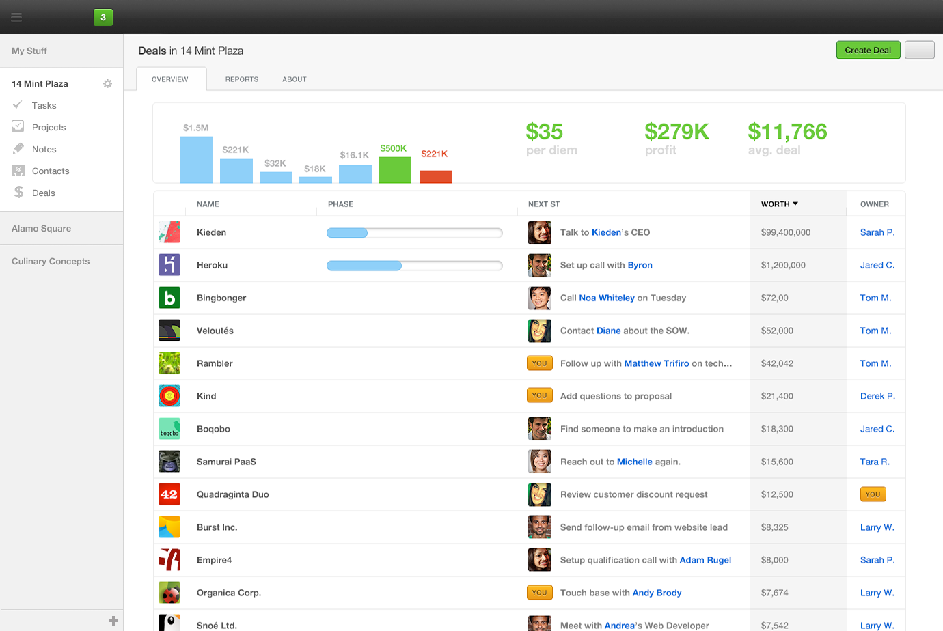Screen dimensions: 943x631
Task: Click the Phase column header
Action: pyautogui.click(x=341, y=204)
